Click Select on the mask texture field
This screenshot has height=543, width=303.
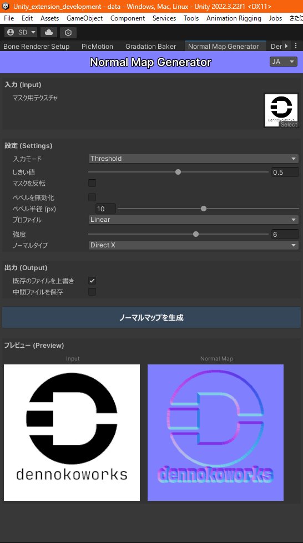[x=289, y=125]
